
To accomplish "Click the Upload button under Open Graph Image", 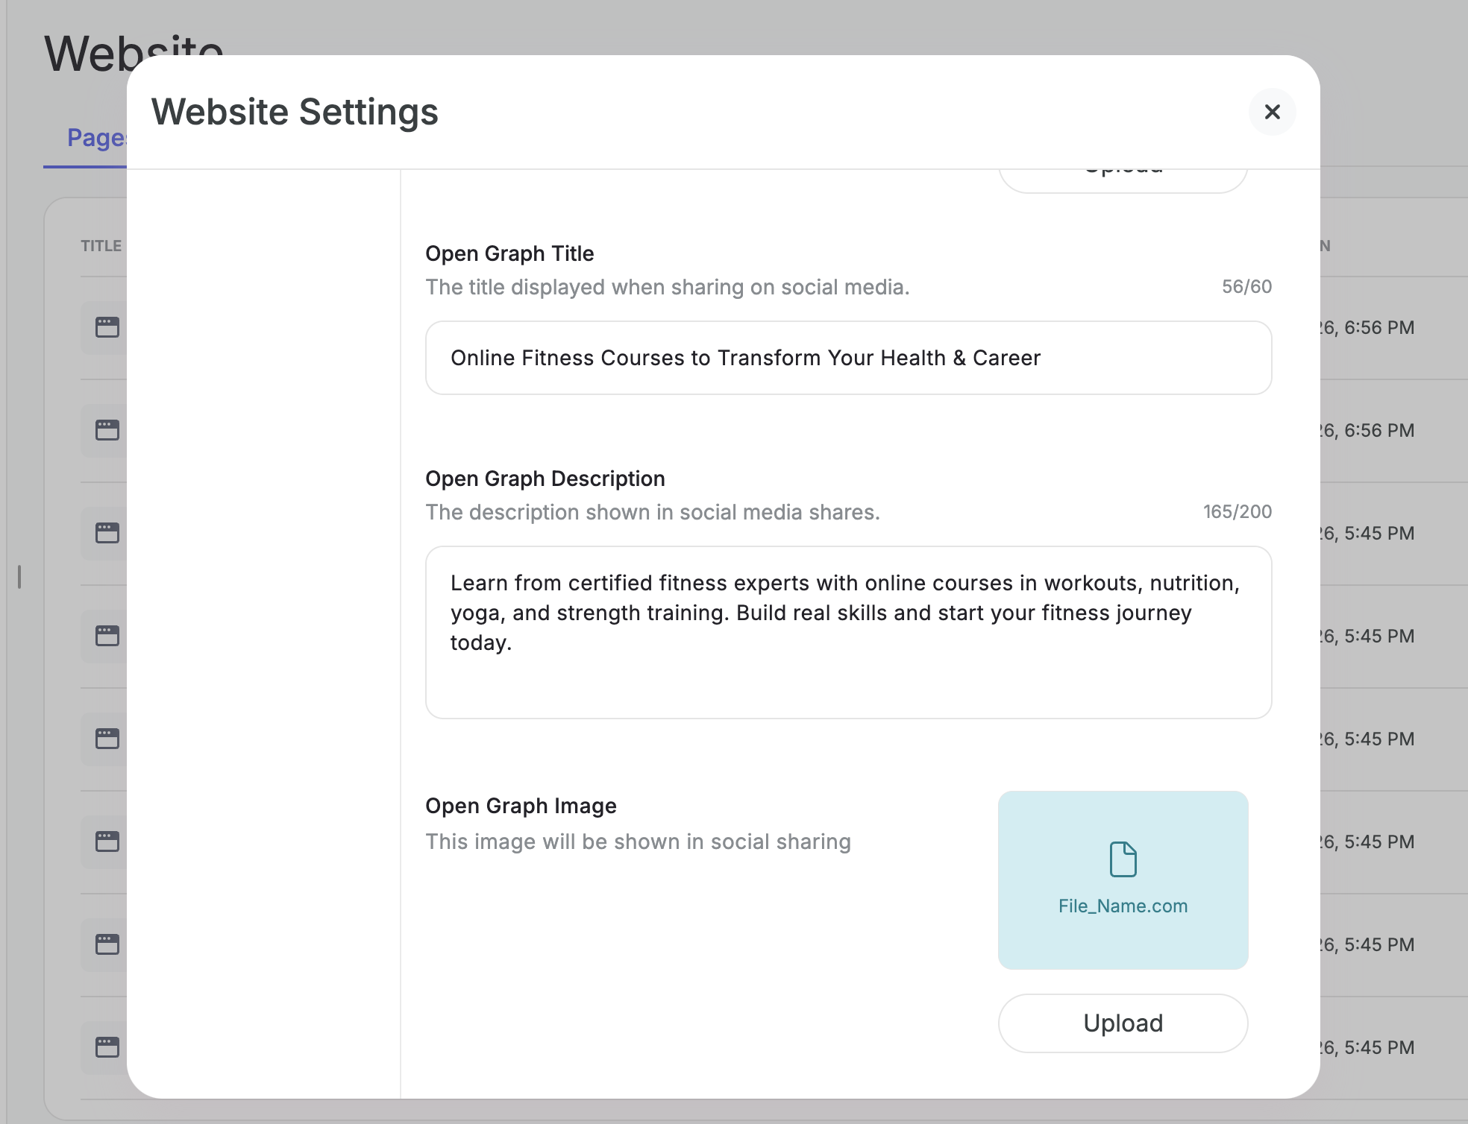I will point(1123,1023).
